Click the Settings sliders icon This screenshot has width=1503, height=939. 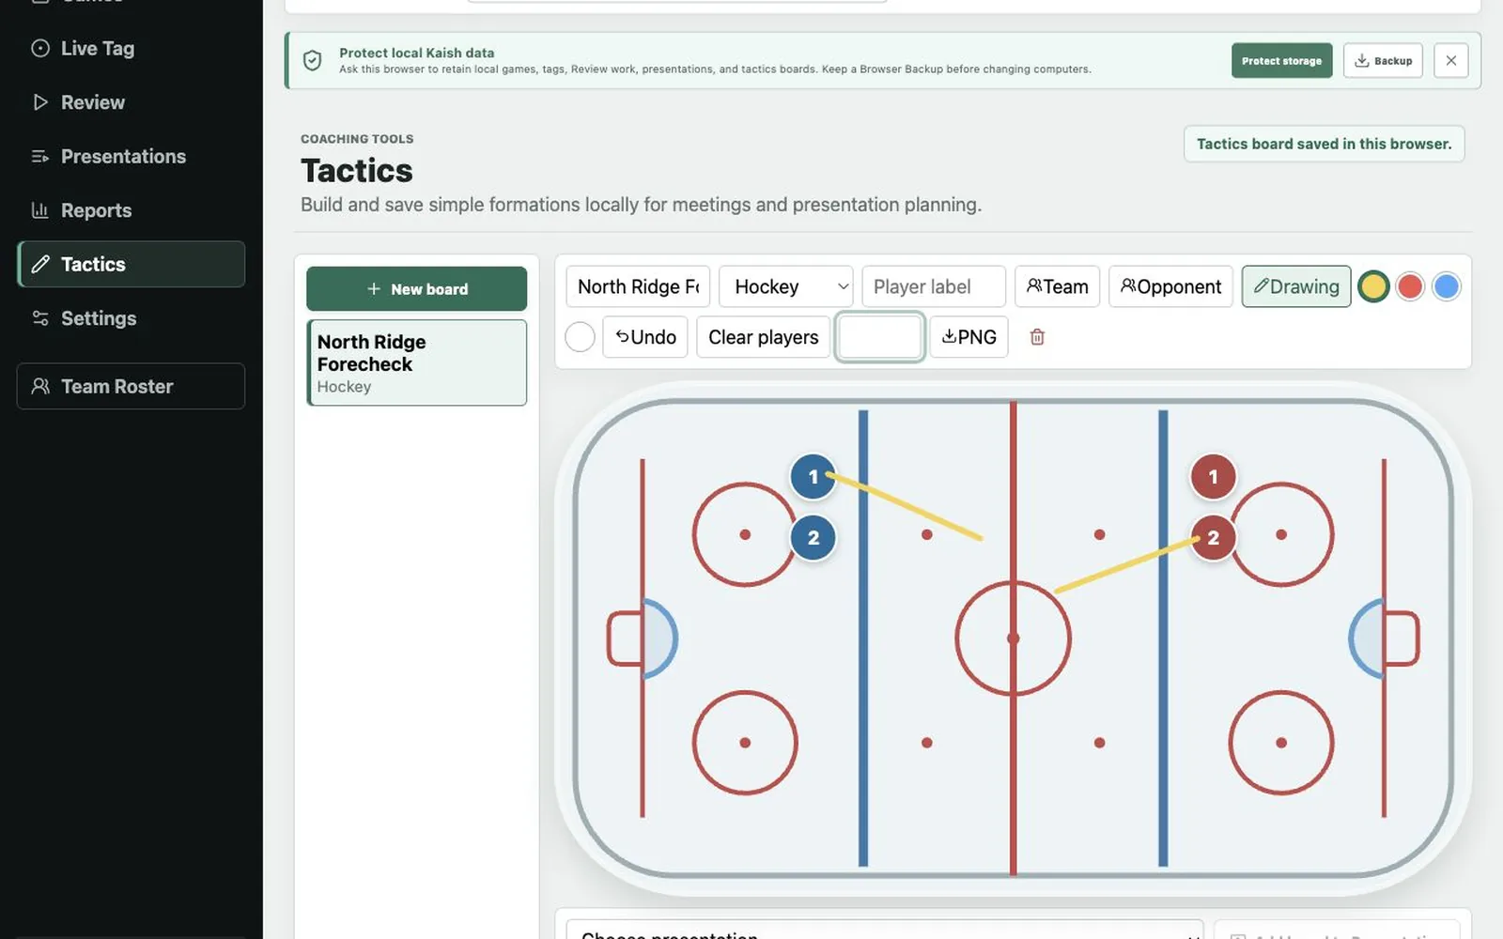click(40, 318)
